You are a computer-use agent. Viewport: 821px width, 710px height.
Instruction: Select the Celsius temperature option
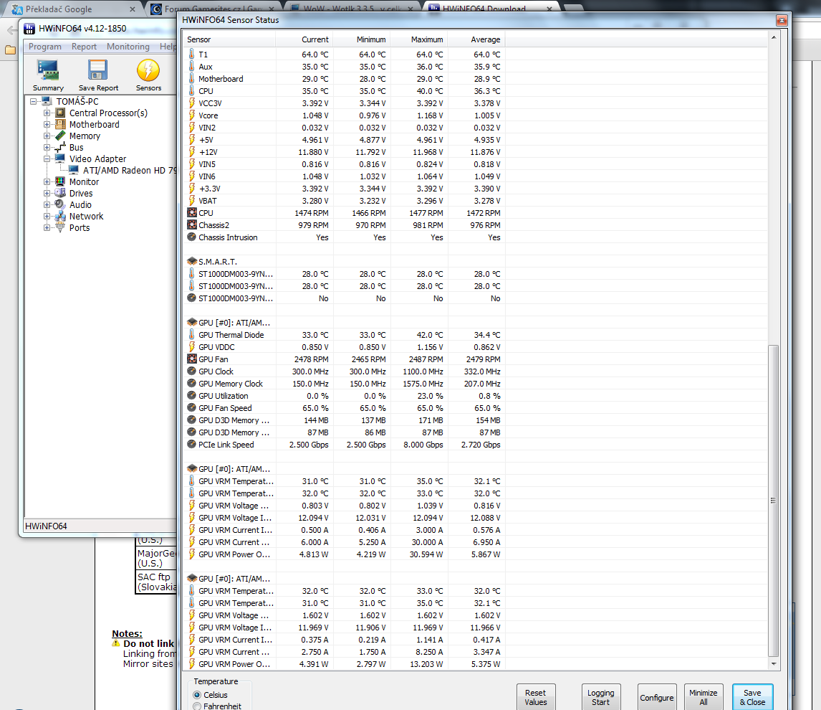click(x=198, y=695)
